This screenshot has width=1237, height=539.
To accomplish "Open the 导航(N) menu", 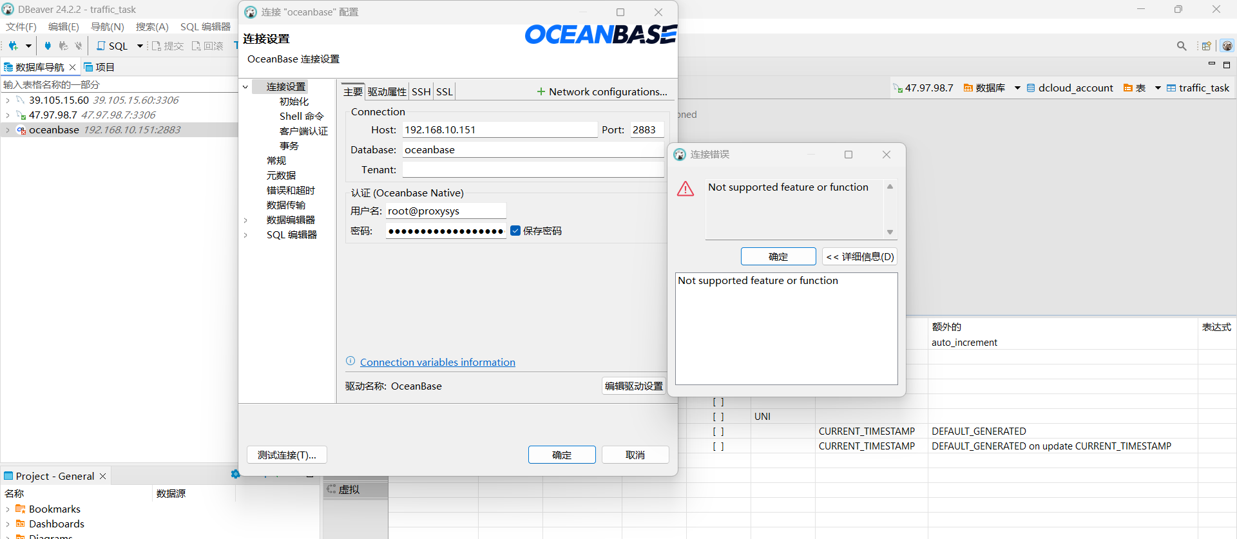I will (107, 26).
